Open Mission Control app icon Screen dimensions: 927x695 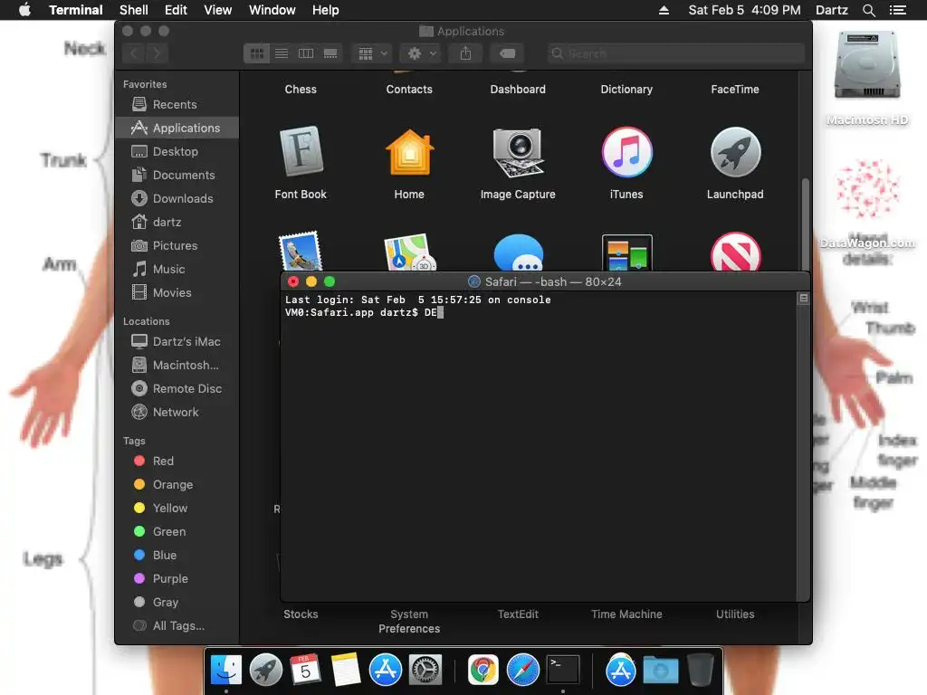(x=626, y=253)
